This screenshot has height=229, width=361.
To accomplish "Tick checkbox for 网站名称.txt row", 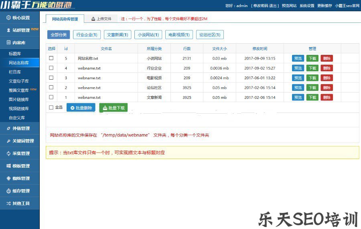I will pyautogui.click(x=51, y=58).
